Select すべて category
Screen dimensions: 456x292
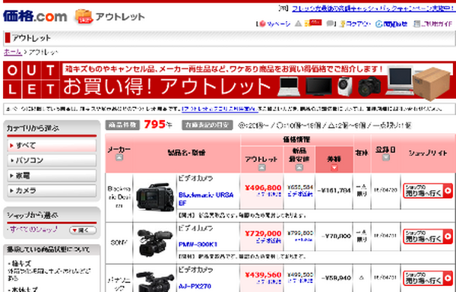(x=52, y=145)
